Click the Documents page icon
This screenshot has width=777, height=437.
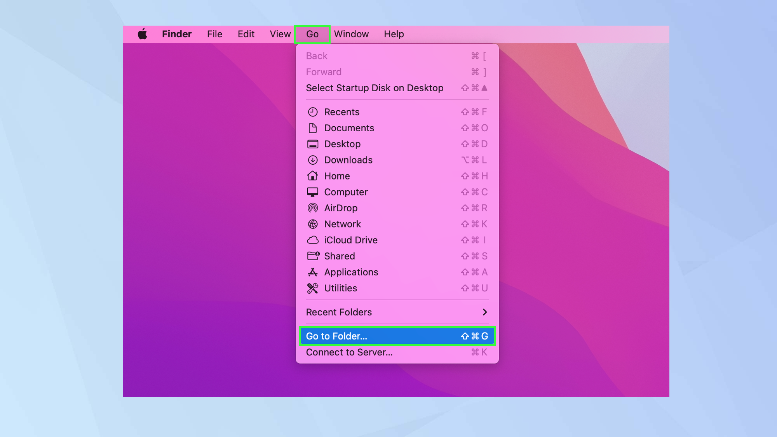click(313, 128)
